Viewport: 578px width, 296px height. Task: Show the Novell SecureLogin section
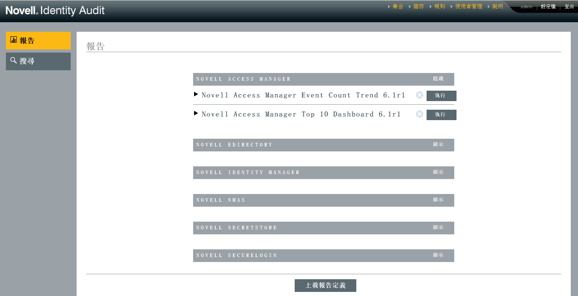(x=438, y=255)
